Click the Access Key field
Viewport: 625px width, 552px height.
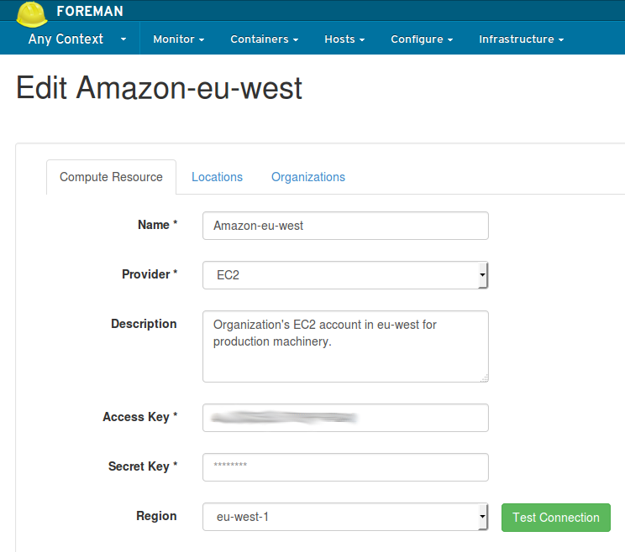pos(345,418)
